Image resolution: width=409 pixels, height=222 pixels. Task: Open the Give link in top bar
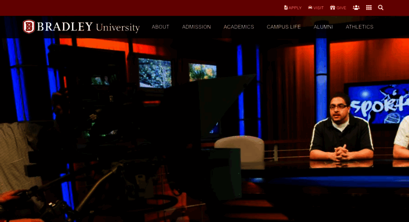338,8
